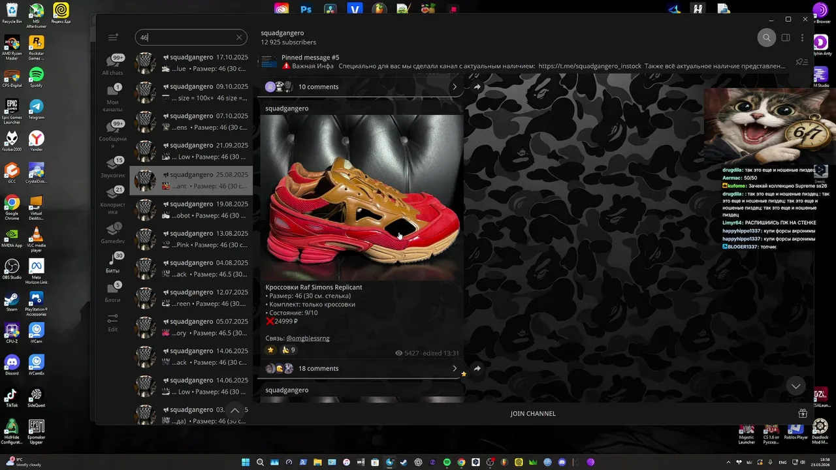Open search result dated 17.10.2025
Screen dimensions: 836x470
click(191, 63)
